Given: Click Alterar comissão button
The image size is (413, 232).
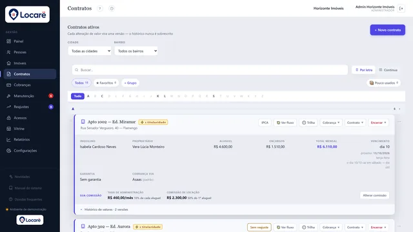Looking at the screenshot, I should point(374,195).
